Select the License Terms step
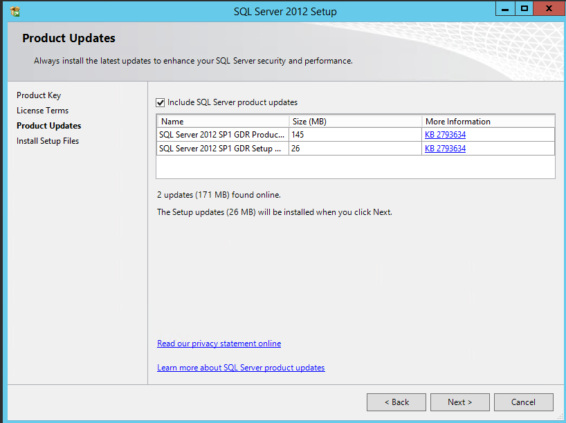This screenshot has height=423, width=566. click(x=43, y=111)
